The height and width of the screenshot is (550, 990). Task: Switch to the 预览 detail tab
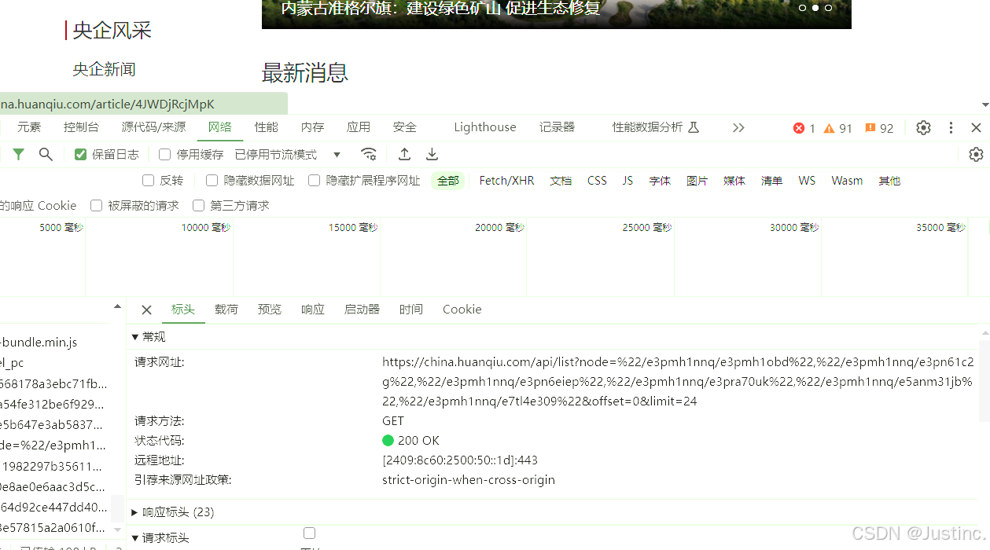point(270,310)
